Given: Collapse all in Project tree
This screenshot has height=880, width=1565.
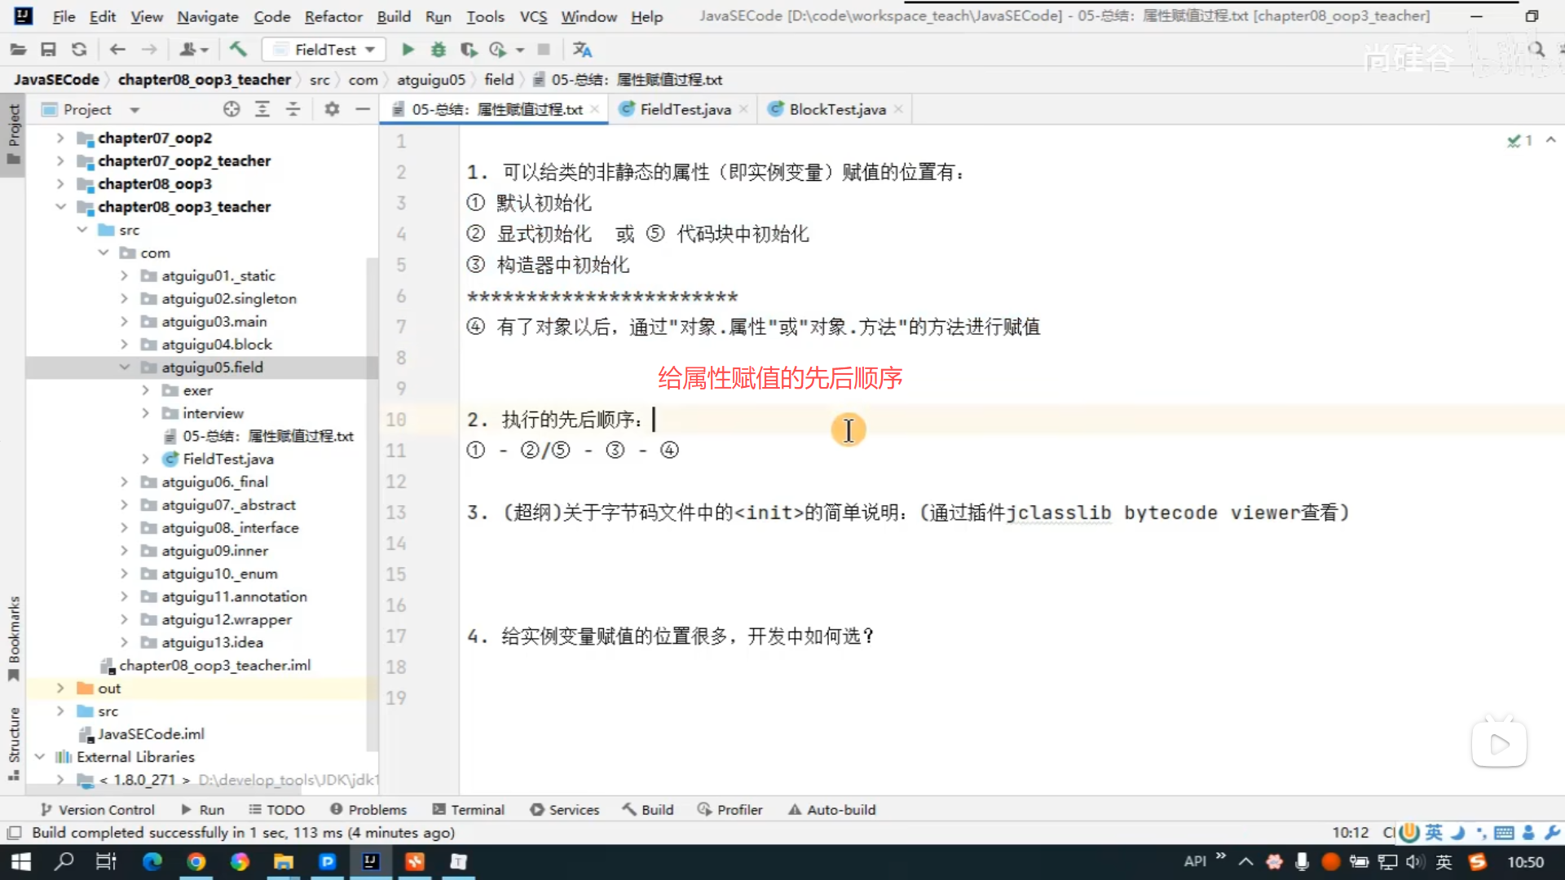Looking at the screenshot, I should tap(293, 109).
